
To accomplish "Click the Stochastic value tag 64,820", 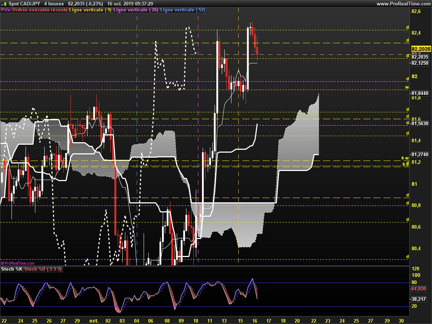I will pyautogui.click(x=418, y=289).
